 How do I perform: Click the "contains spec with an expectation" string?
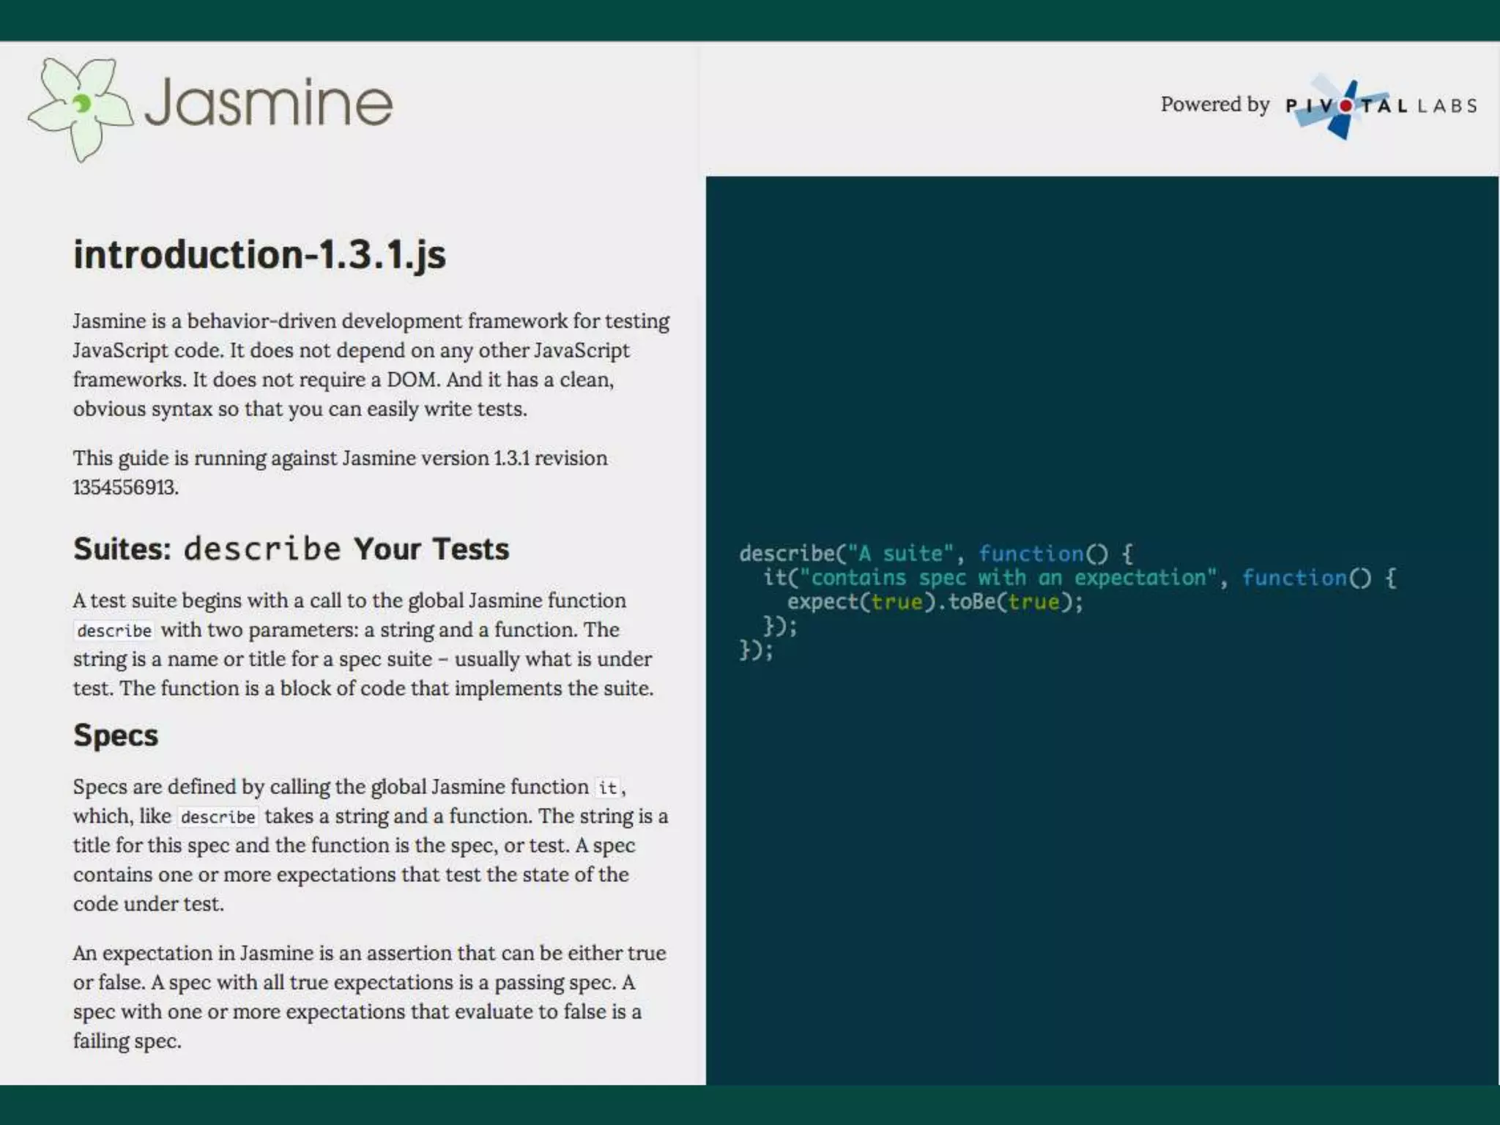(1009, 578)
